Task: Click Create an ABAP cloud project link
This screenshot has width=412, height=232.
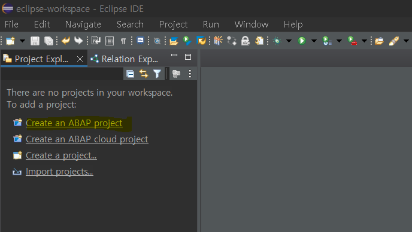Action: tap(87, 139)
